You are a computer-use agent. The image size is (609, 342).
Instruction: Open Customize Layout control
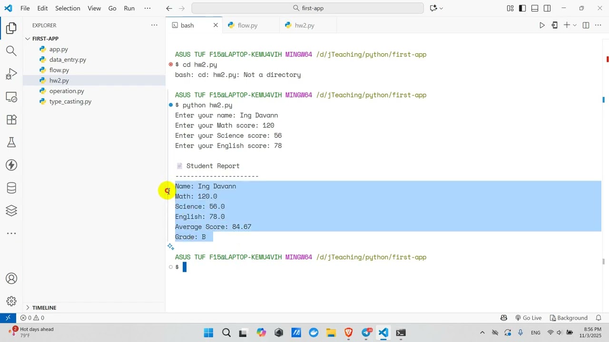(x=510, y=8)
